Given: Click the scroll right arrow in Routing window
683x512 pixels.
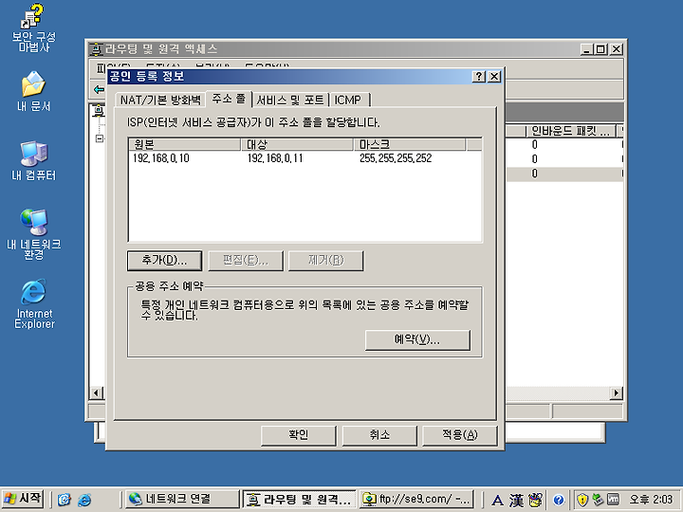Looking at the screenshot, I should pos(616,393).
